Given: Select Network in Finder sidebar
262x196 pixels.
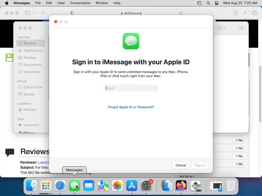Looking at the screenshot, I should coord(30,109).
